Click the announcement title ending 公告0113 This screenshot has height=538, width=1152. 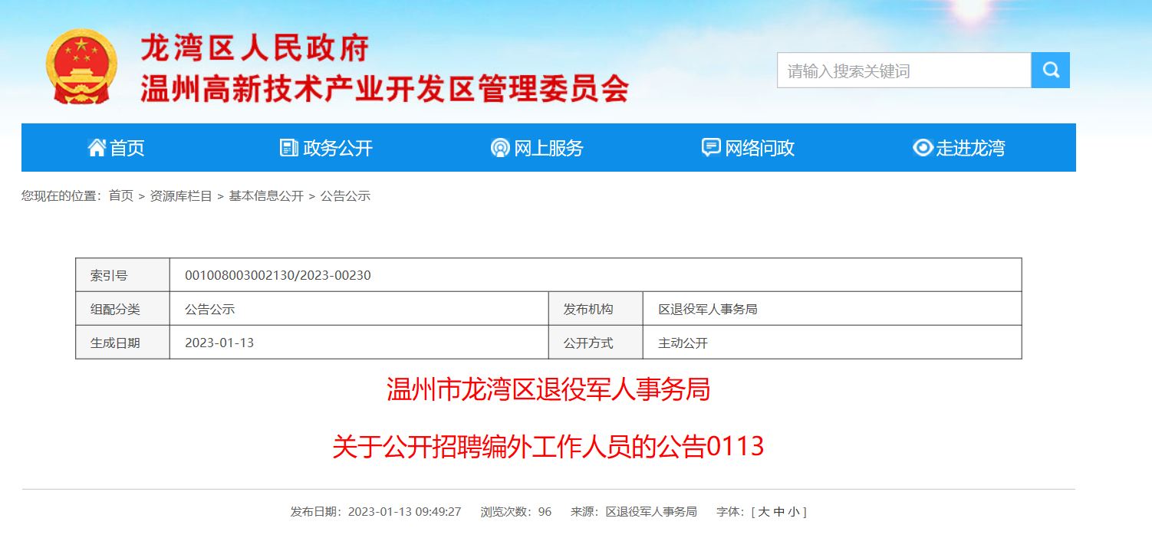(548, 446)
